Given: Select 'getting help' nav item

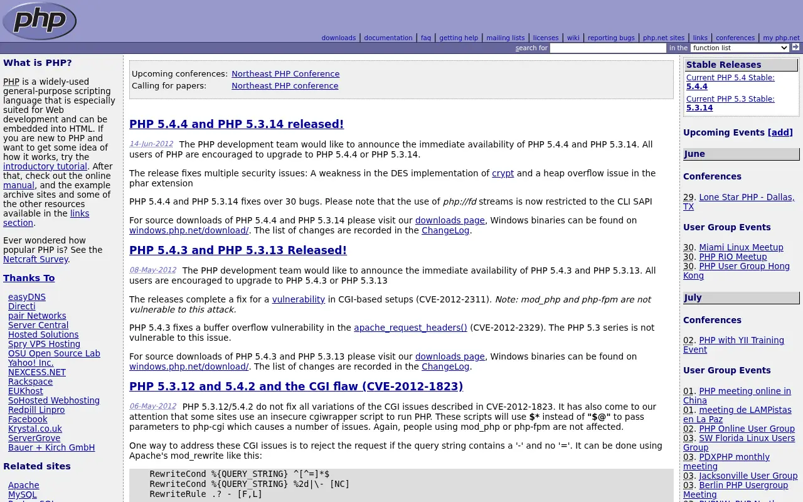Looking at the screenshot, I should (x=459, y=38).
